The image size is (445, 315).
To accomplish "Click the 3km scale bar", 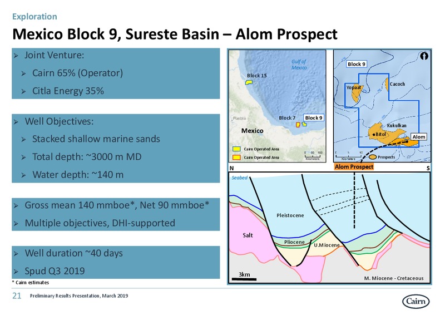I will (244, 279).
